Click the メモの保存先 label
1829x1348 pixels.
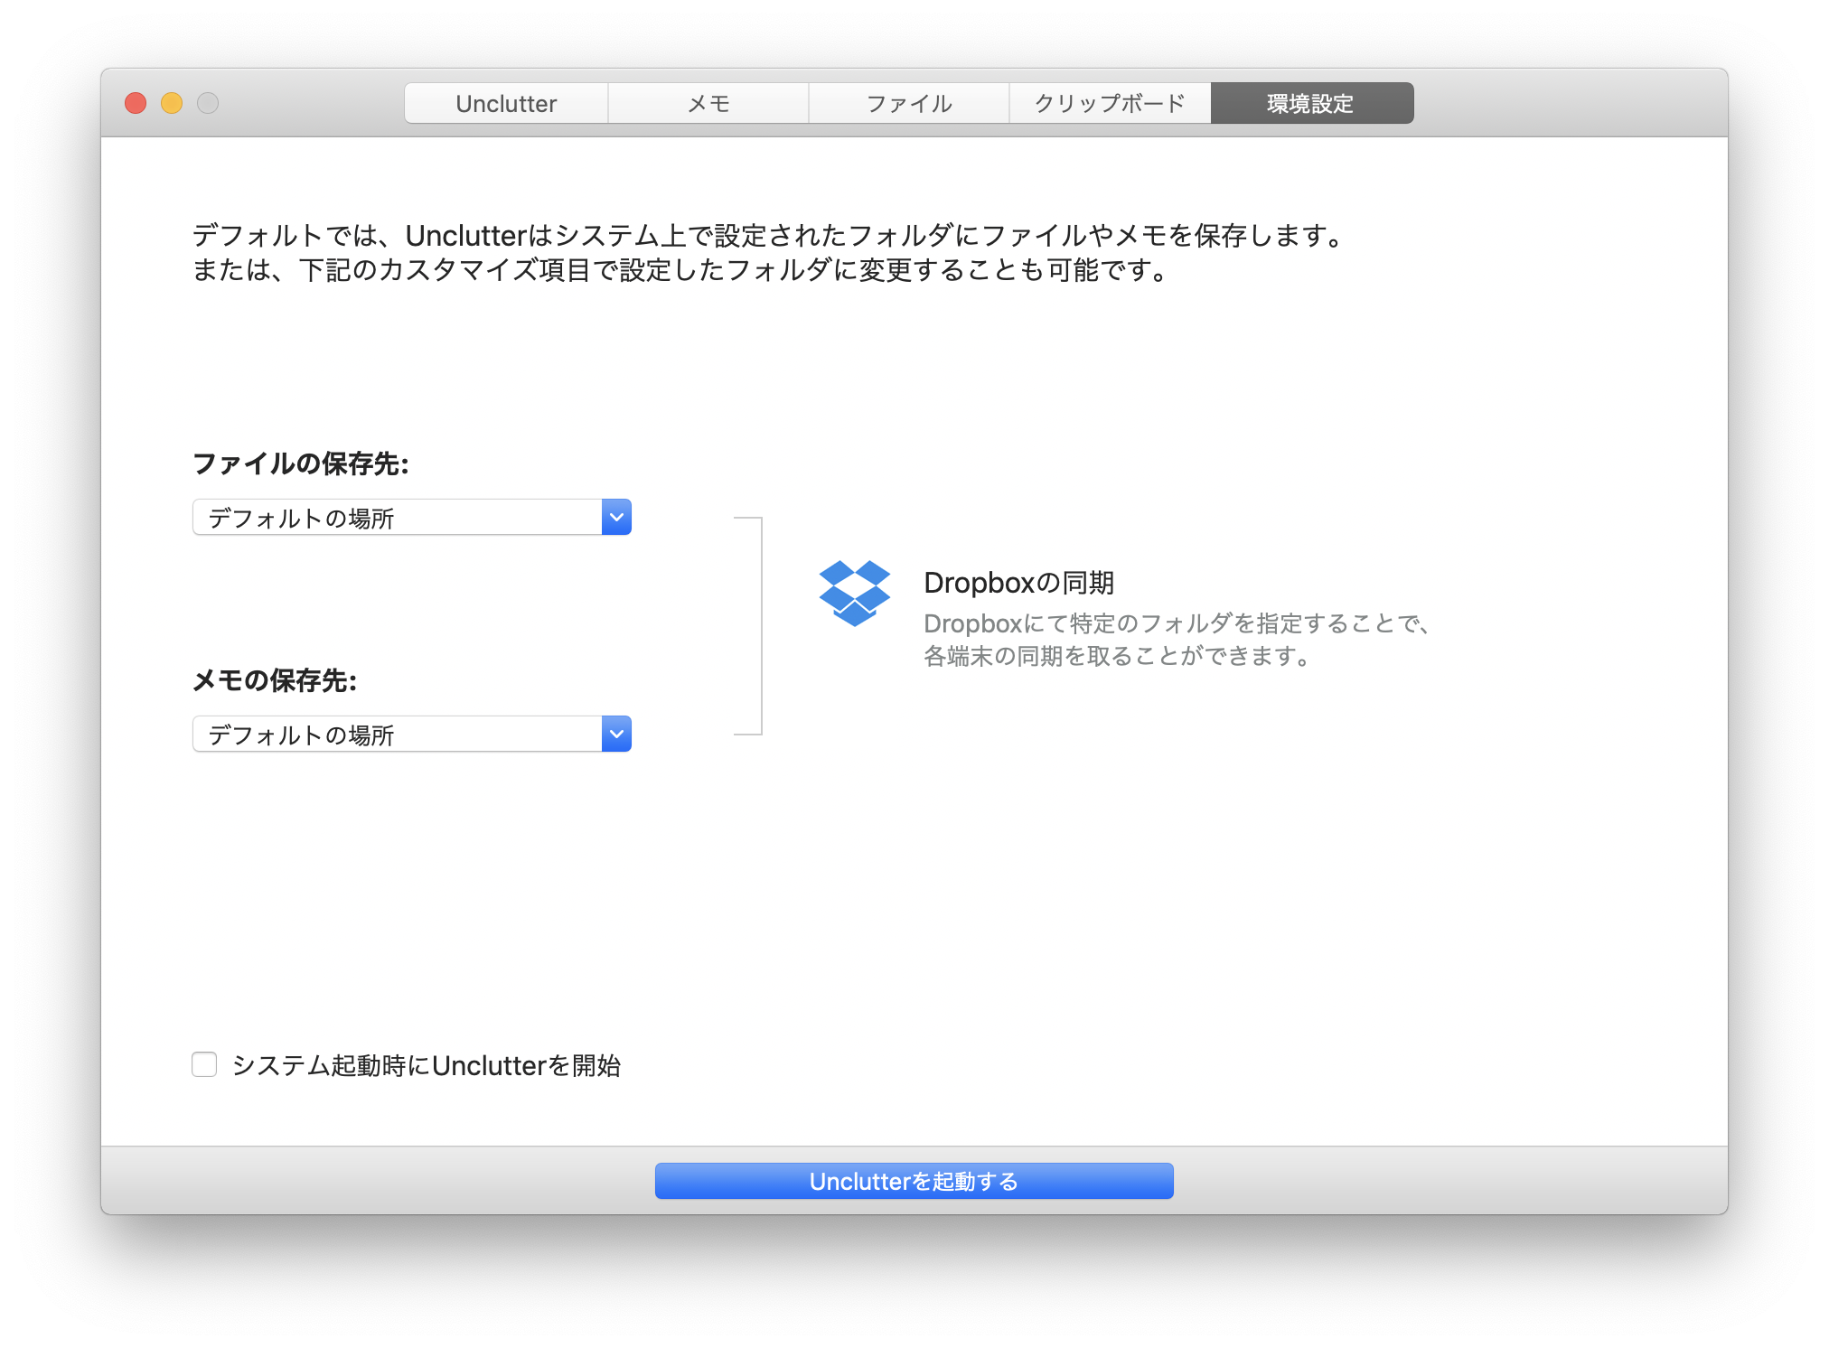pyautogui.click(x=275, y=680)
